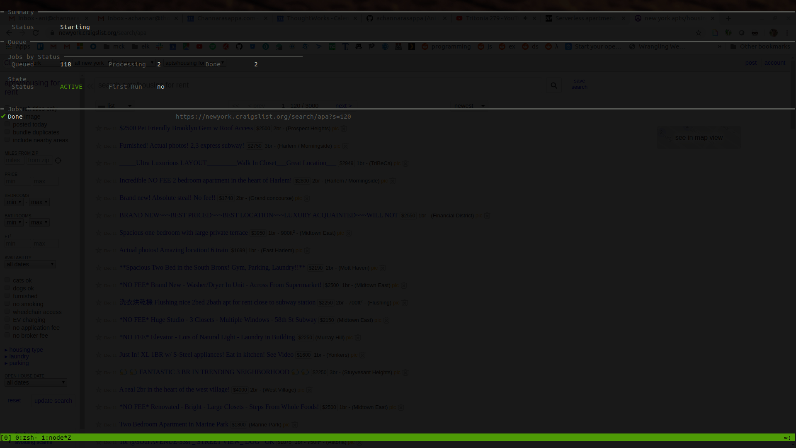Open YouTube bookmark icon in bookmarks bar
This screenshot has height=448, width=796.
click(x=199, y=46)
